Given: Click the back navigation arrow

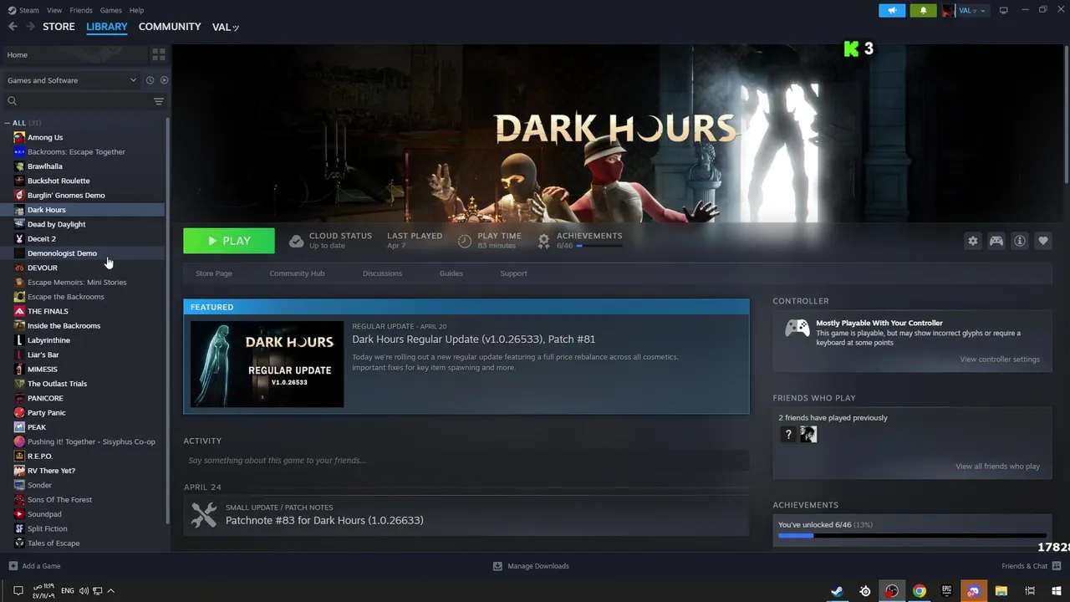Looking at the screenshot, I should (x=13, y=27).
